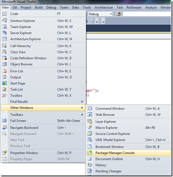Click the Solution Explorer icon
Viewport: 173px width, 177px height.
(5, 20)
